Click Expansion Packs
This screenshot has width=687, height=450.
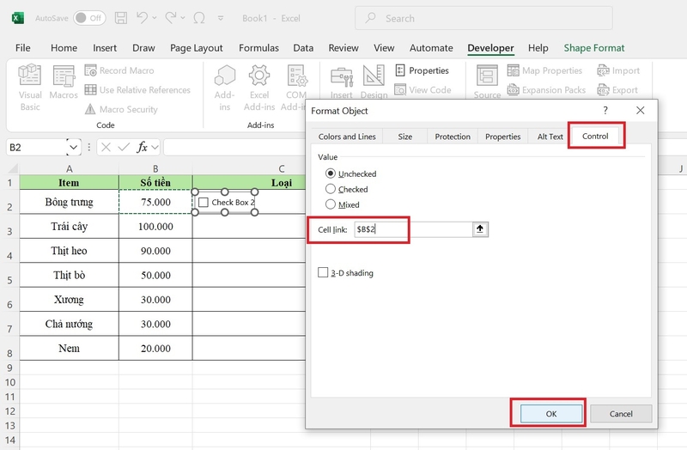[x=546, y=90]
